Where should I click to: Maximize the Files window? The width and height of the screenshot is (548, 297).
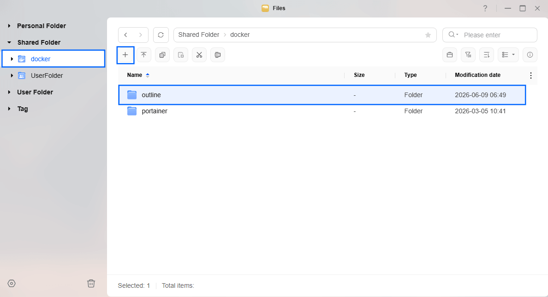(x=523, y=8)
